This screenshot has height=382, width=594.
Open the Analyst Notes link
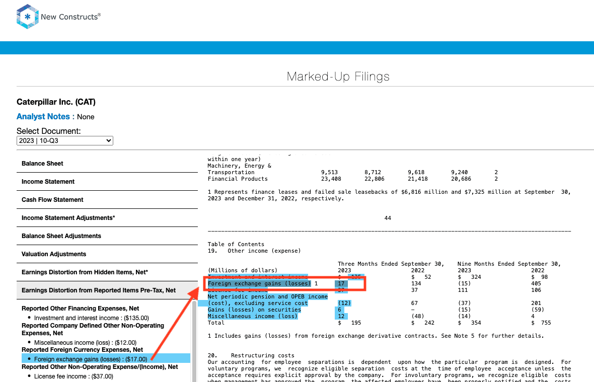click(43, 117)
